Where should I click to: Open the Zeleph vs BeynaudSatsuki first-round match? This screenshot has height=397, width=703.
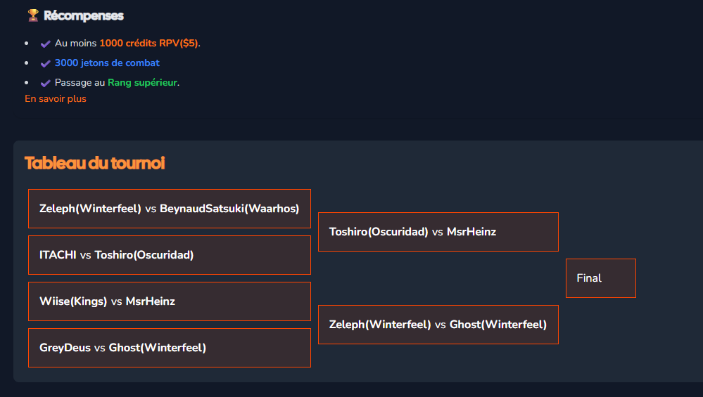[x=169, y=209]
